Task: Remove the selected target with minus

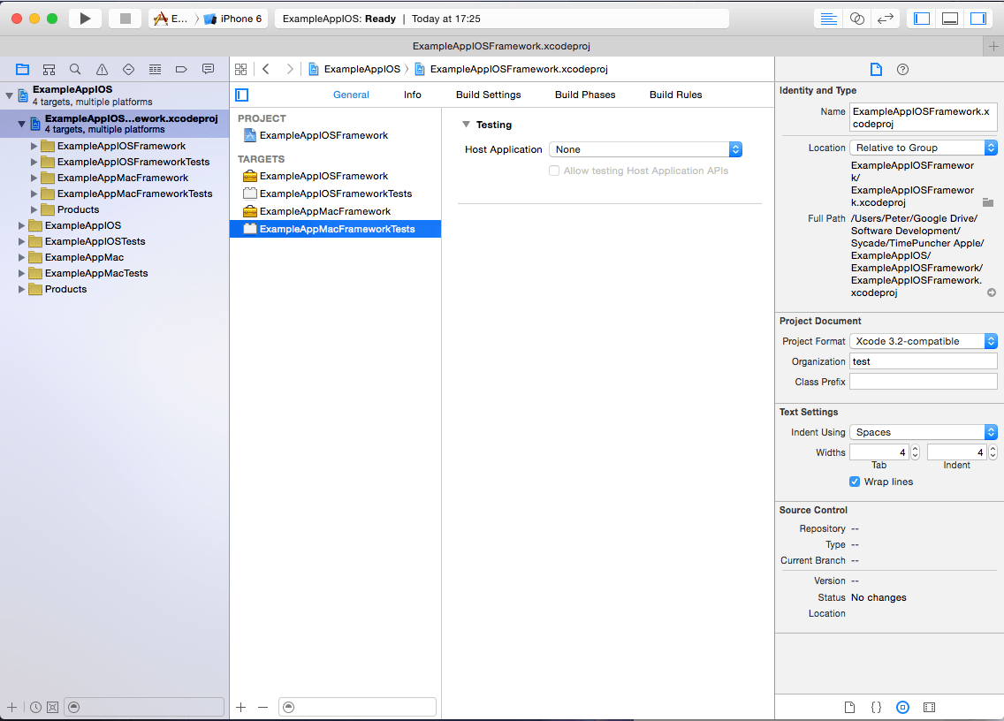Action: 262,707
